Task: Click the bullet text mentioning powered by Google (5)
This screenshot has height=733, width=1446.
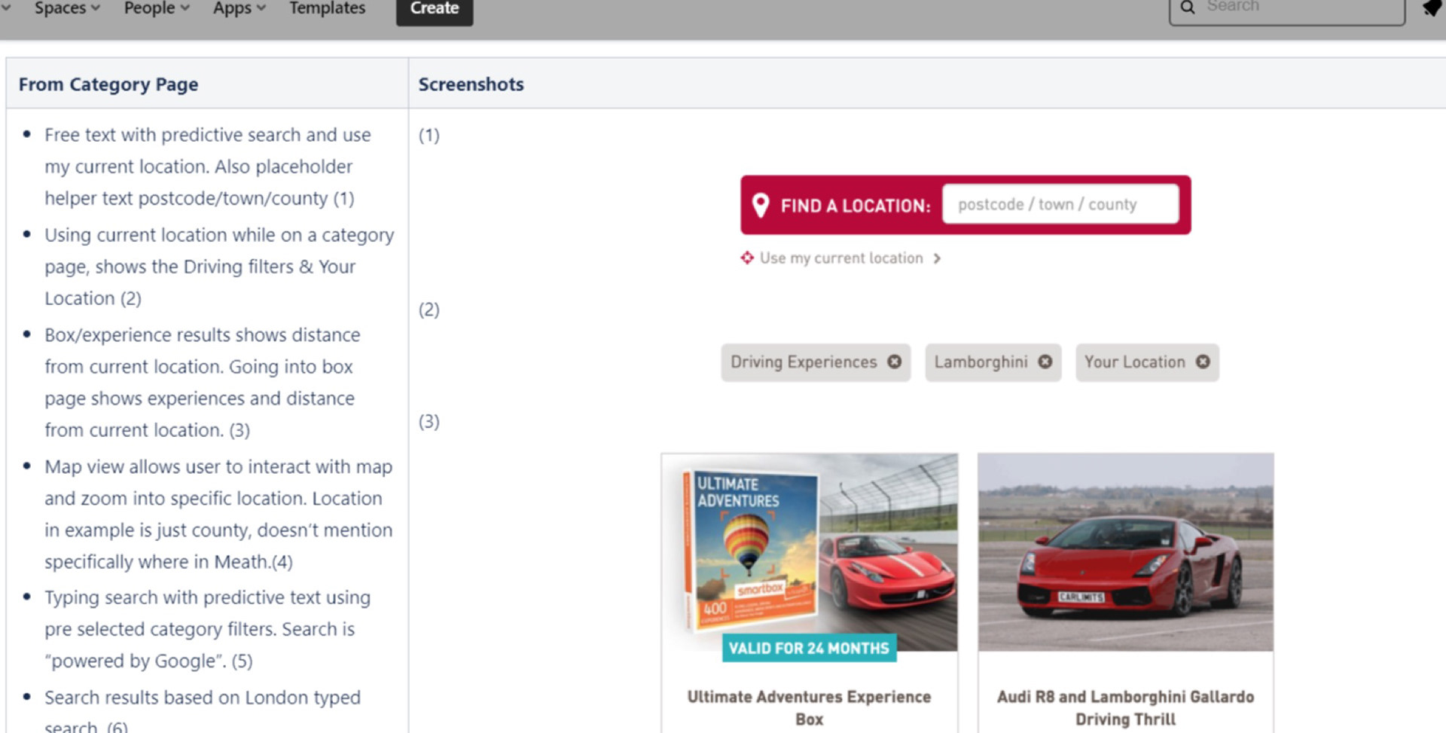Action: pyautogui.click(x=207, y=629)
